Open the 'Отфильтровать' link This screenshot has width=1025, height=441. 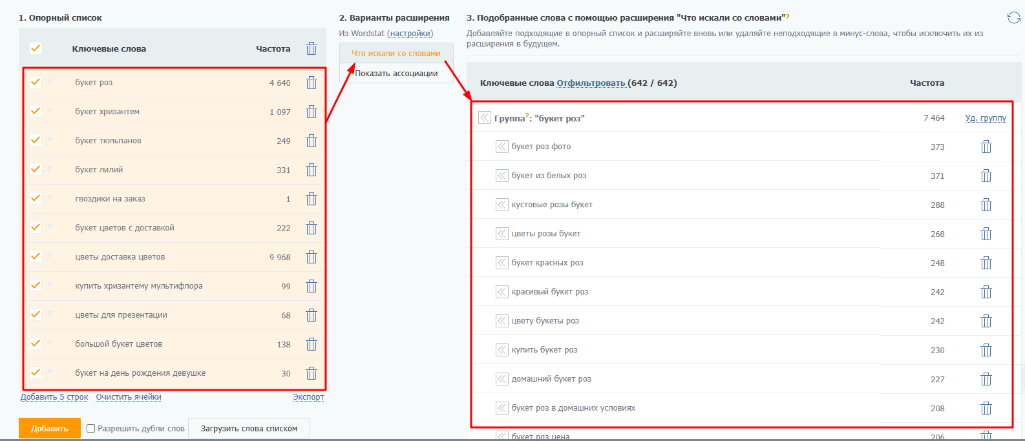click(591, 83)
